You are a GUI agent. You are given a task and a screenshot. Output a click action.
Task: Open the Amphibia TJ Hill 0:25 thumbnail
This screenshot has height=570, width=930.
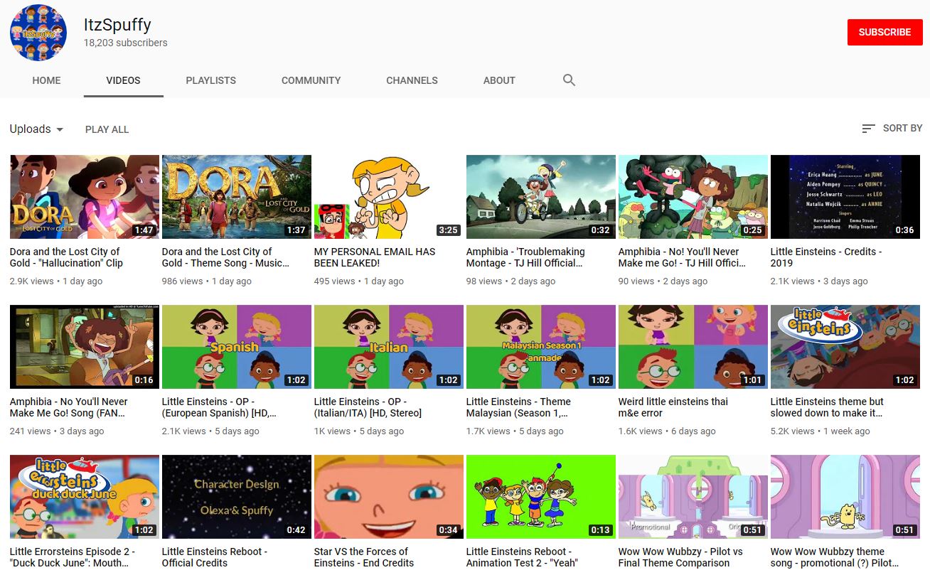click(693, 197)
